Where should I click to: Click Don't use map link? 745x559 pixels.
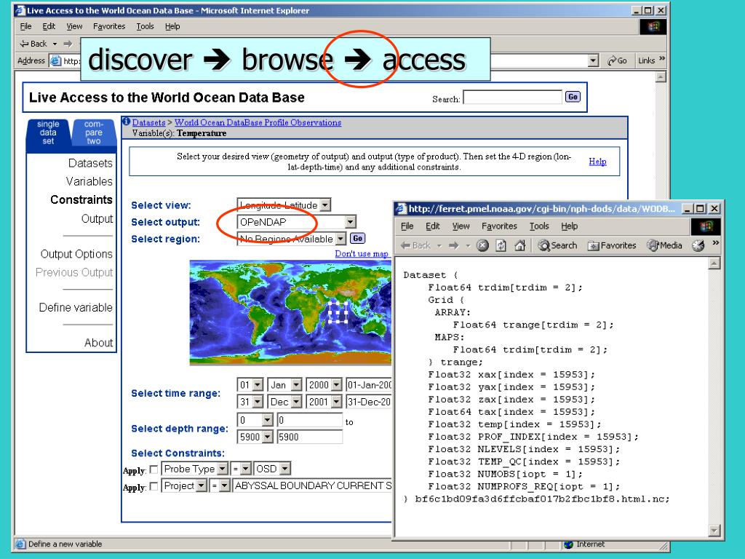[362, 254]
